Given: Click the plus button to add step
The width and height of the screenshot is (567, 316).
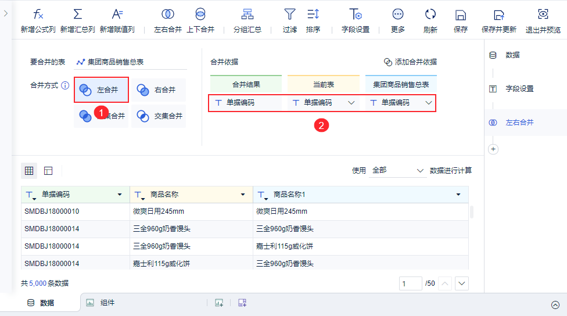Looking at the screenshot, I should coord(493,149).
